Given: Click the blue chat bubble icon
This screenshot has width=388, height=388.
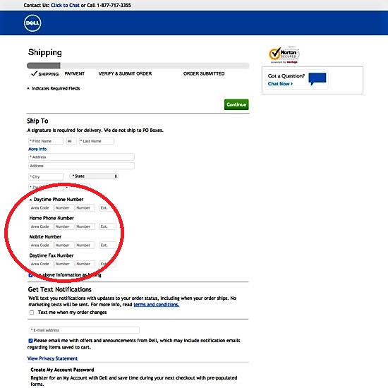Looking at the screenshot, I should coord(317,79).
